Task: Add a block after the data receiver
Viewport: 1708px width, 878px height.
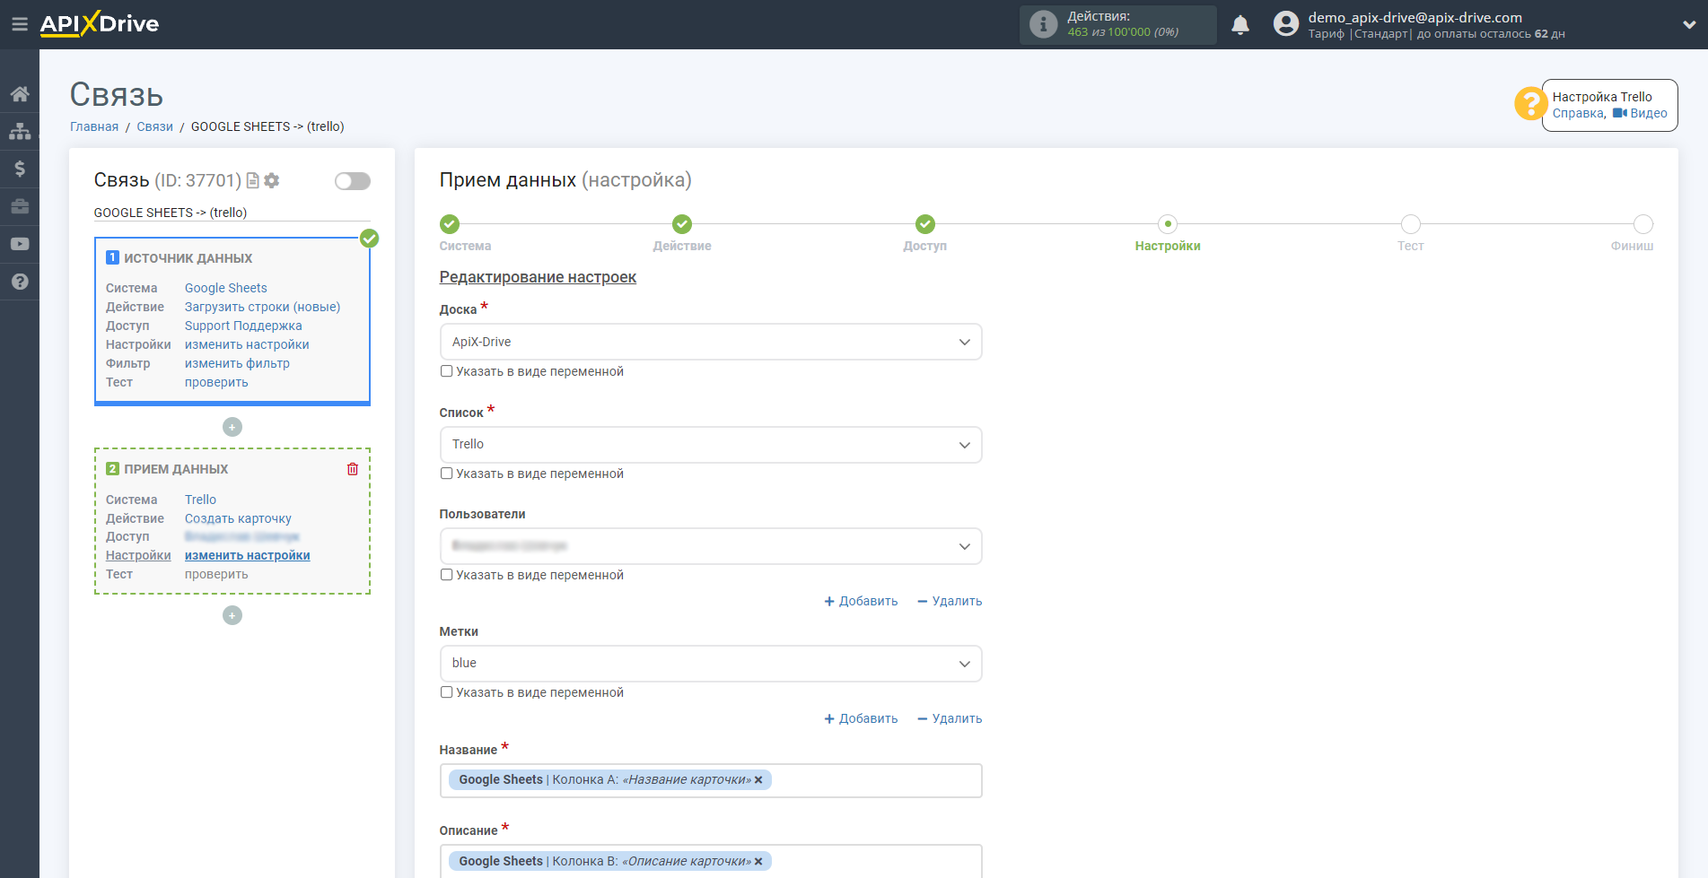Action: [232, 615]
